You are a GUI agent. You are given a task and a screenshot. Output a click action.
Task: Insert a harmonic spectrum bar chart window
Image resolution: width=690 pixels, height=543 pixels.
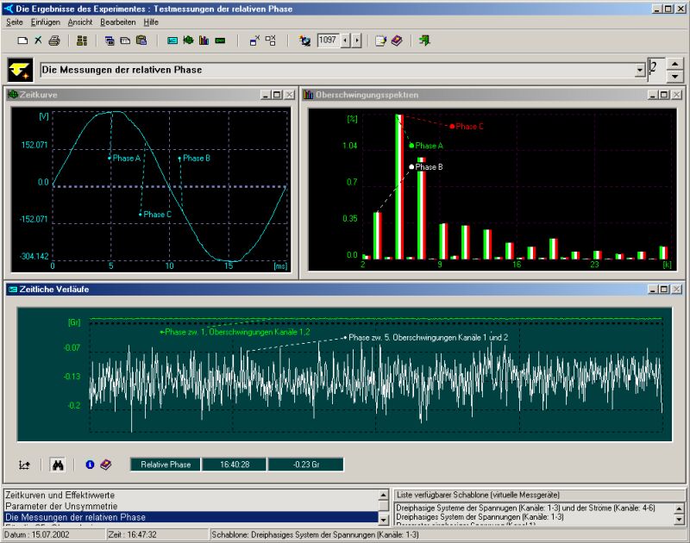point(204,41)
